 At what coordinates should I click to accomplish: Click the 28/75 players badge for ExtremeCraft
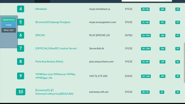pos(145,92)
